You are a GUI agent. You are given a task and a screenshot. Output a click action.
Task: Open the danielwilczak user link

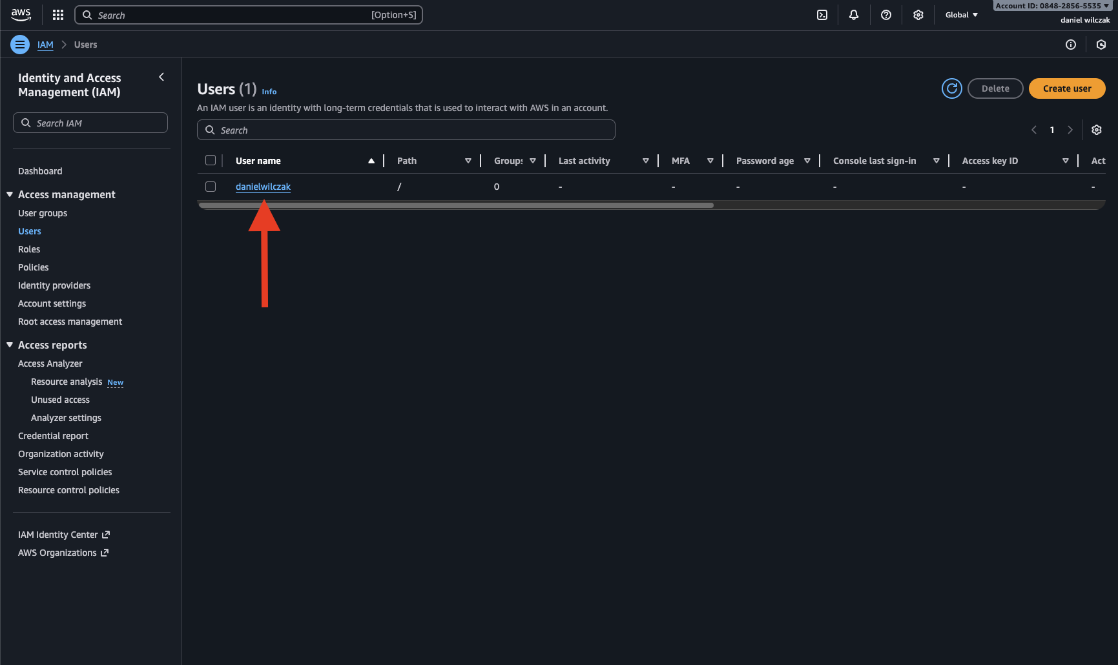(263, 187)
